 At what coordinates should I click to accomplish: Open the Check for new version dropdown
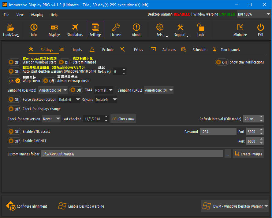click(x=51, y=119)
